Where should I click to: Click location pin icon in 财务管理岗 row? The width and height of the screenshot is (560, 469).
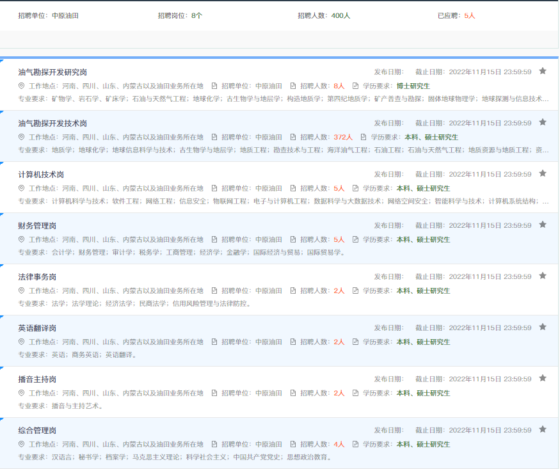[x=21, y=239]
